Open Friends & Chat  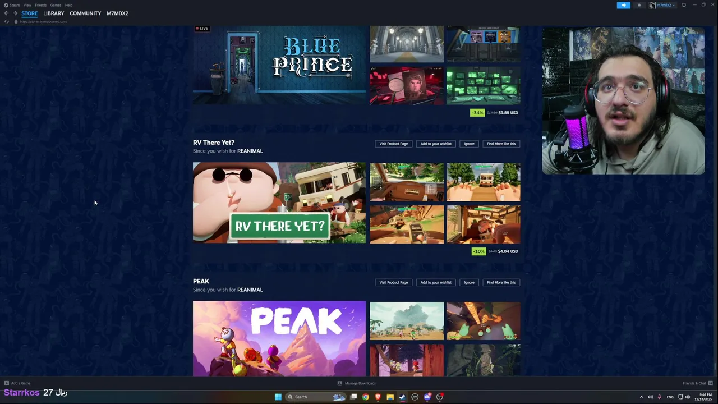click(697, 383)
